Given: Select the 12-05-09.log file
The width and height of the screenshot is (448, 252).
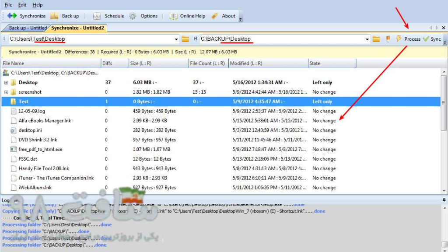Looking at the screenshot, I should pyautogui.click(x=31, y=111).
